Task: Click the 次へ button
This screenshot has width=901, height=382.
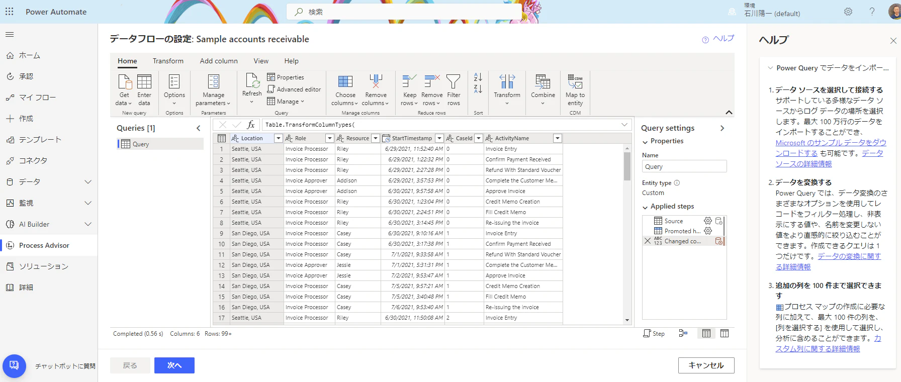Action: point(174,365)
